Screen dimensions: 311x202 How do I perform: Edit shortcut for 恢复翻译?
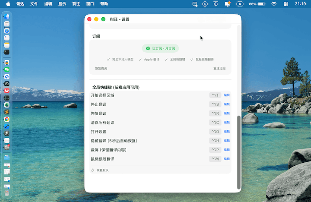coord(227,114)
